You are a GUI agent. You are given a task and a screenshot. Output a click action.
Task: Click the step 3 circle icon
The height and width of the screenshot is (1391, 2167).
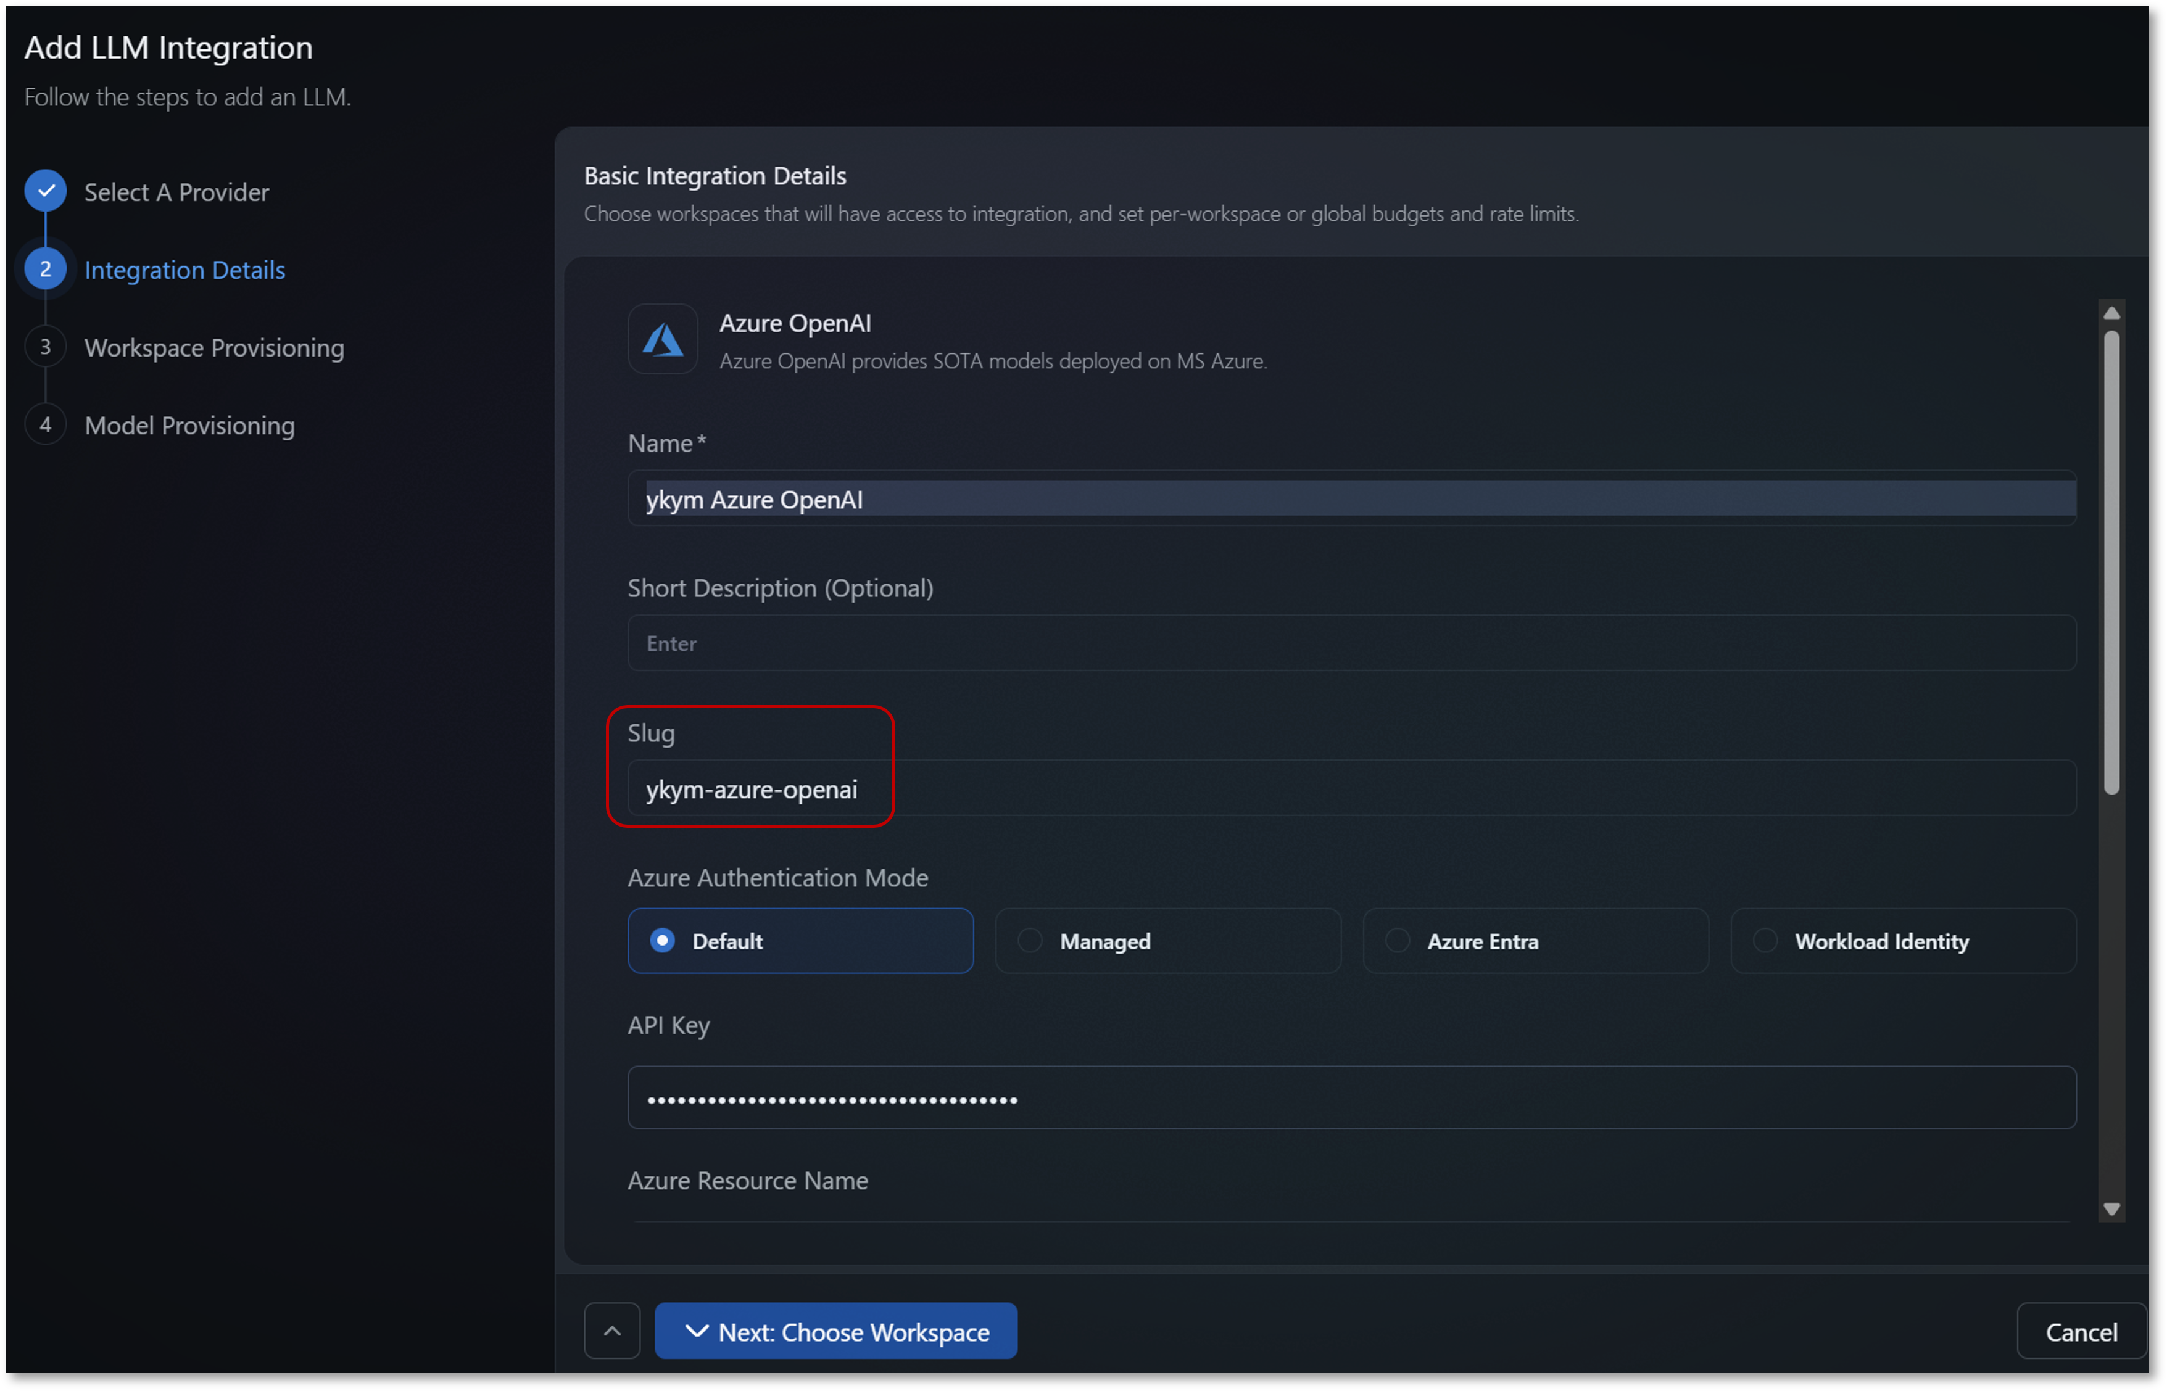pos(45,347)
